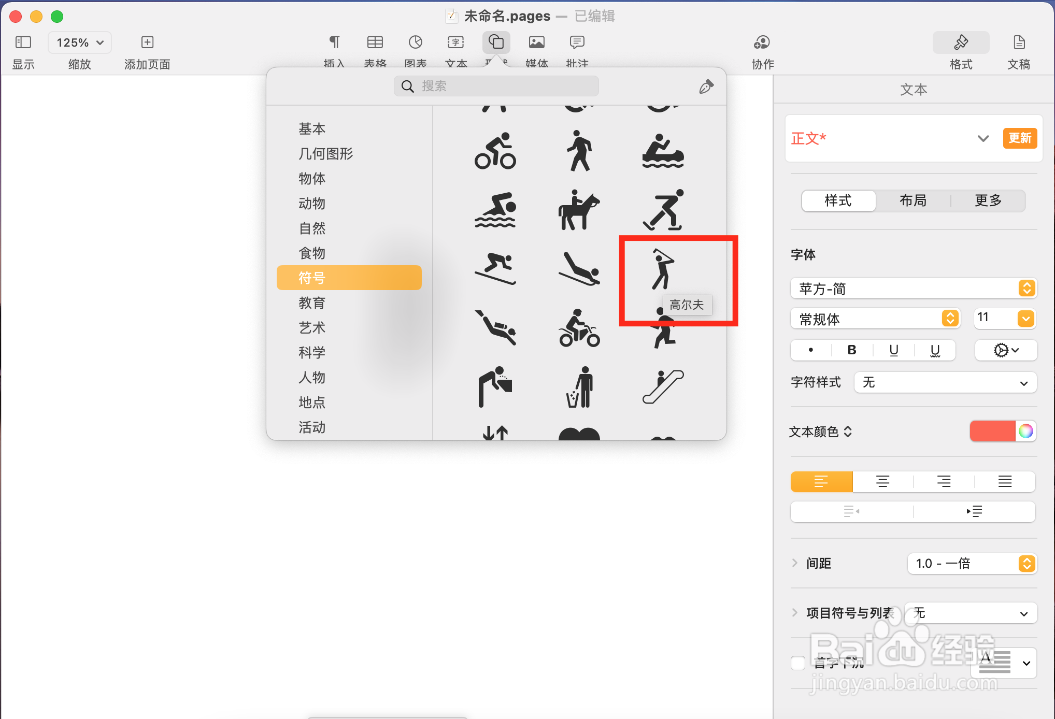Switch to the 更多 tab

pos(988,200)
